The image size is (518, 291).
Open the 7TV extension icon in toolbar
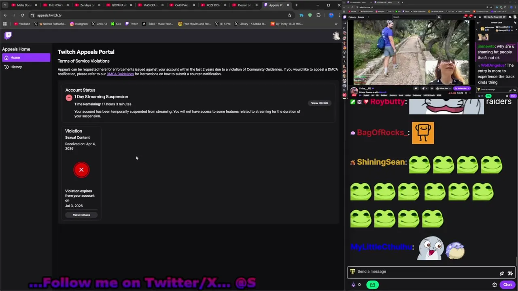coord(301,15)
